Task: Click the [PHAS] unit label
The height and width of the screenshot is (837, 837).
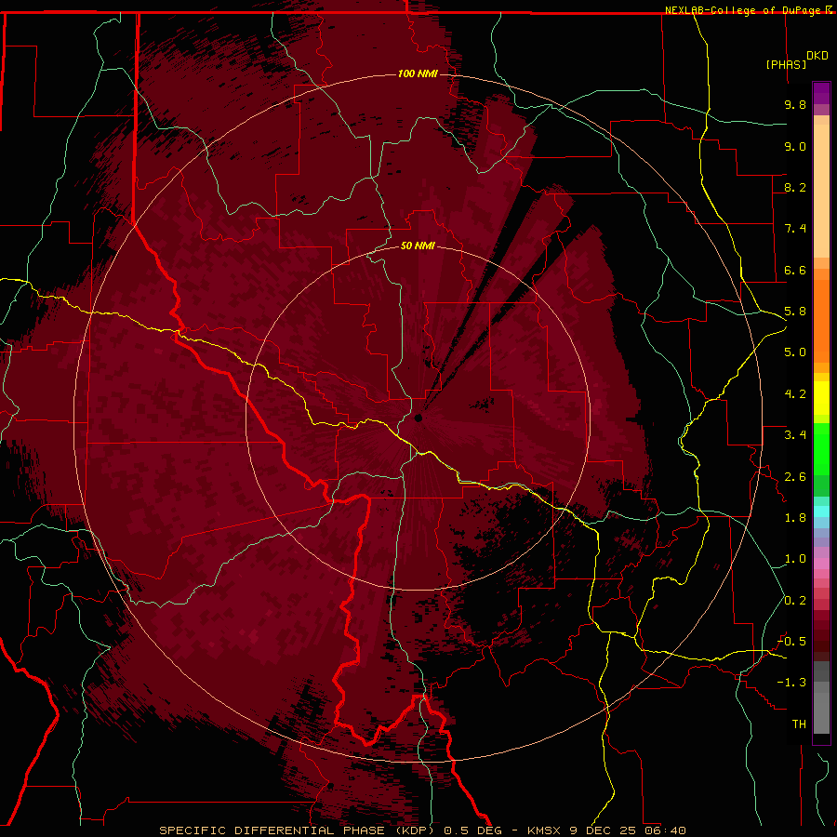Action: coord(786,64)
